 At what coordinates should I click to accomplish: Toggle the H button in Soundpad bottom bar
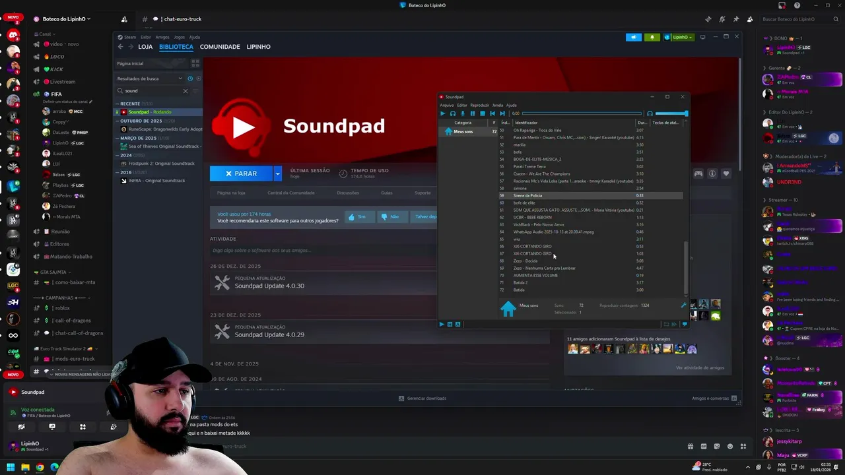point(450,324)
